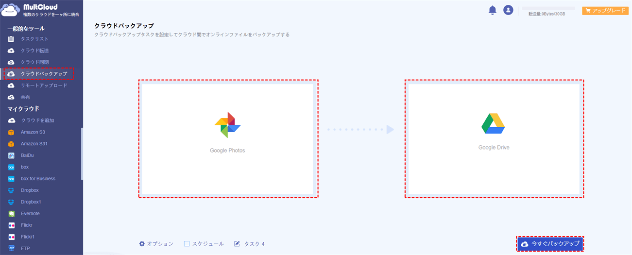Click the Flickr dots icon
632x255 pixels.
(x=11, y=225)
